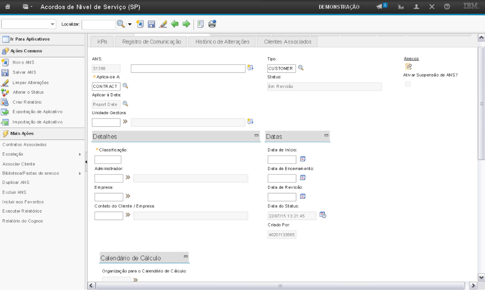Go to previous record green arrow
Viewport: 485px width, 290px height.
[175, 24]
